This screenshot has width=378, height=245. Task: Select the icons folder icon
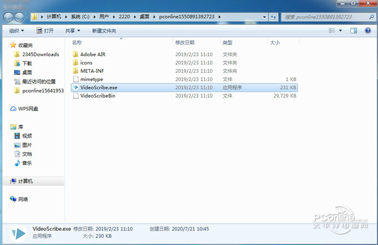click(76, 62)
